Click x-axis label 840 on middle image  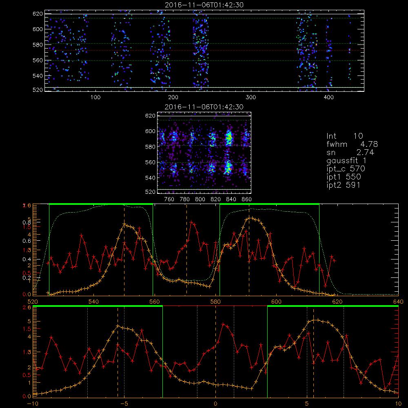231,200
